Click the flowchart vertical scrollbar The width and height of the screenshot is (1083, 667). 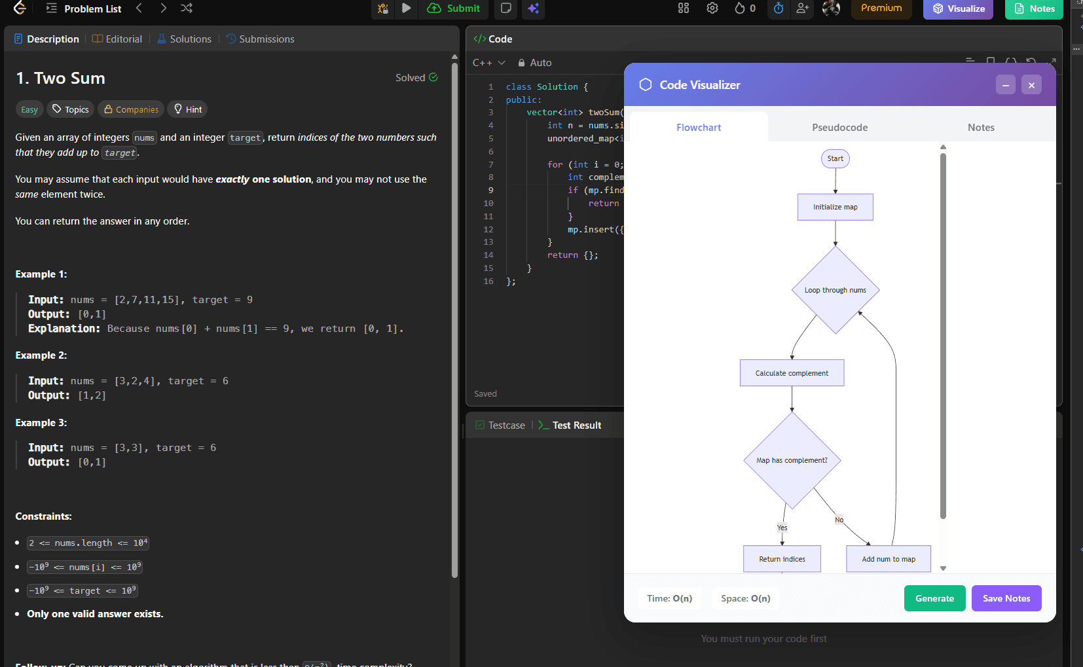943,334
